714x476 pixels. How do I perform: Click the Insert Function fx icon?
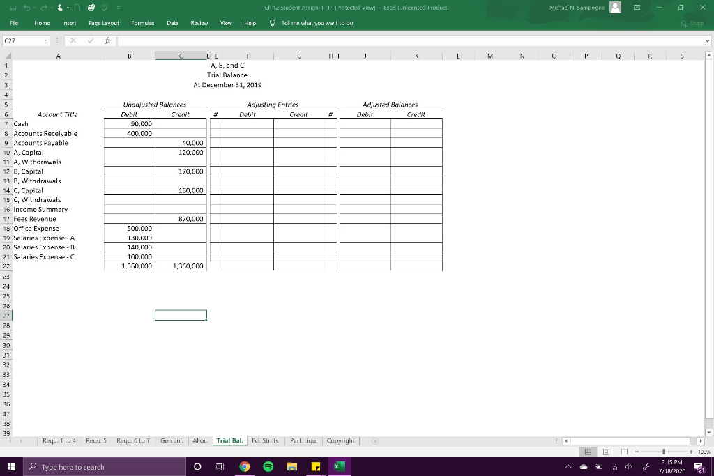click(107, 40)
